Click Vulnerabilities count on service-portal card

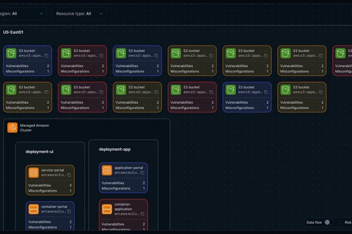(x=70, y=185)
